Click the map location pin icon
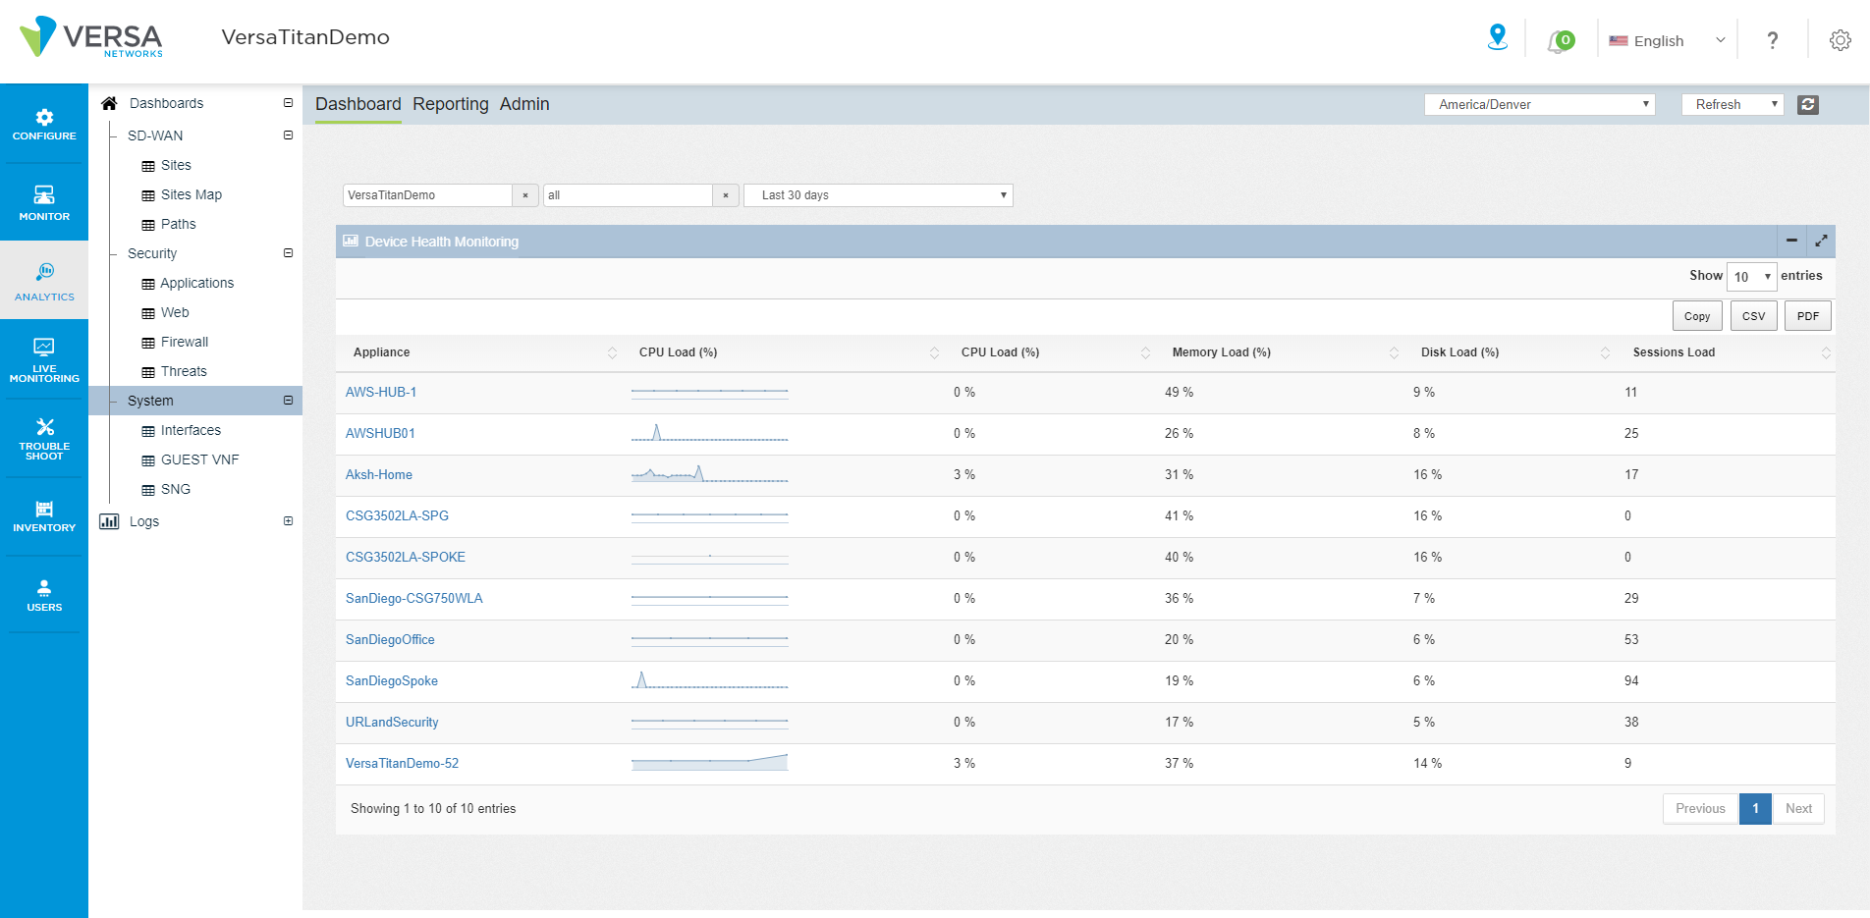The height and width of the screenshot is (918, 1870). click(1498, 38)
